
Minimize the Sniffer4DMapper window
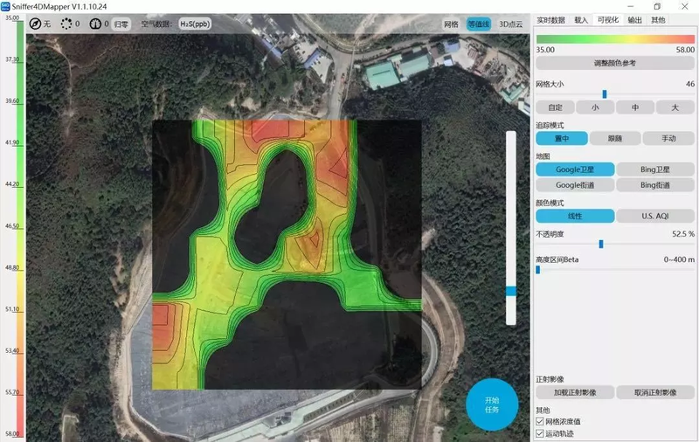point(631,7)
